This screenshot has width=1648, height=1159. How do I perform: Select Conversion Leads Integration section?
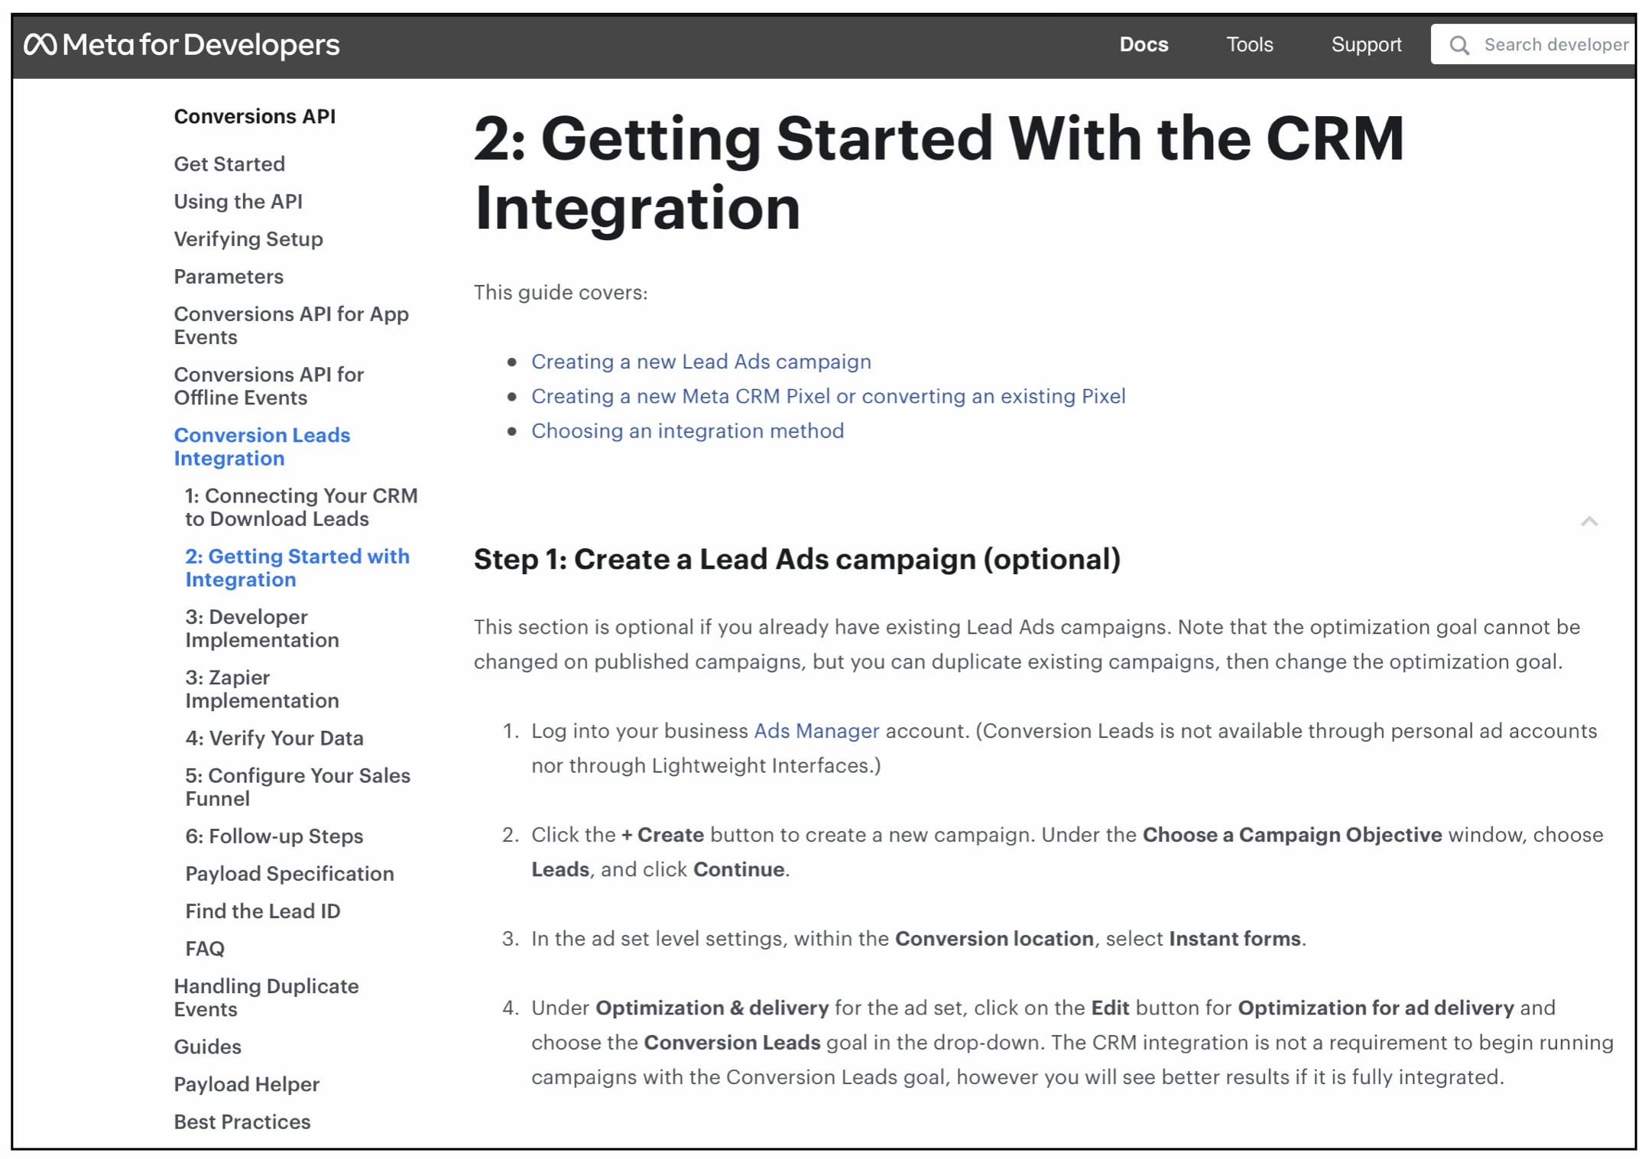pyautogui.click(x=262, y=446)
